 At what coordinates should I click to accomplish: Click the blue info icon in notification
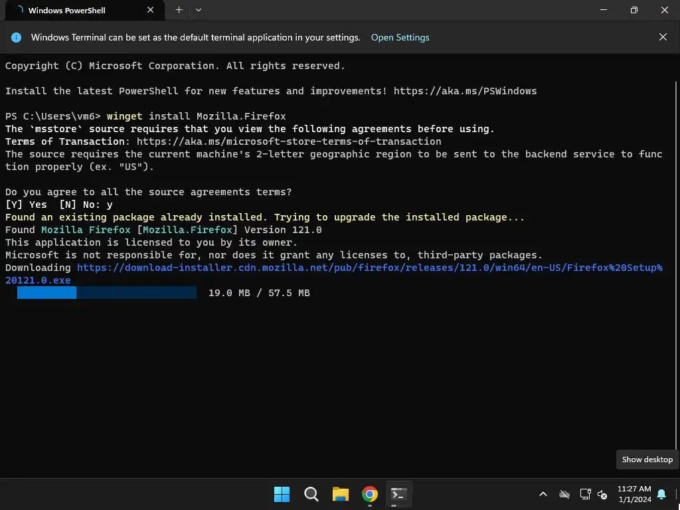pyautogui.click(x=16, y=37)
